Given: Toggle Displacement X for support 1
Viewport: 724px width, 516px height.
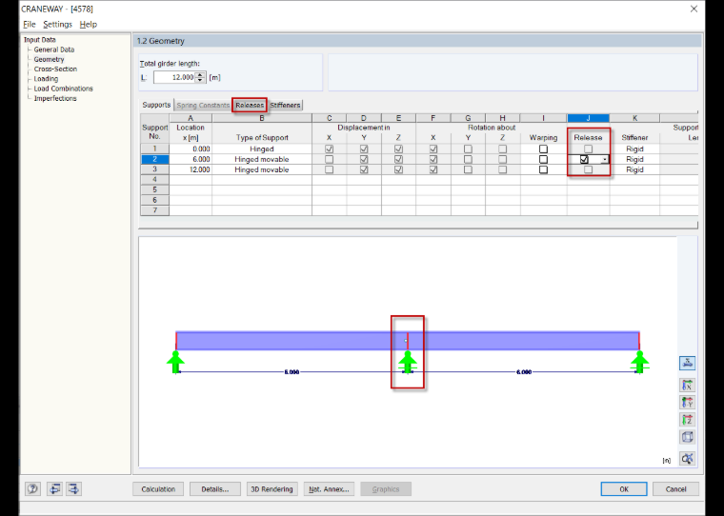Looking at the screenshot, I should (x=330, y=149).
